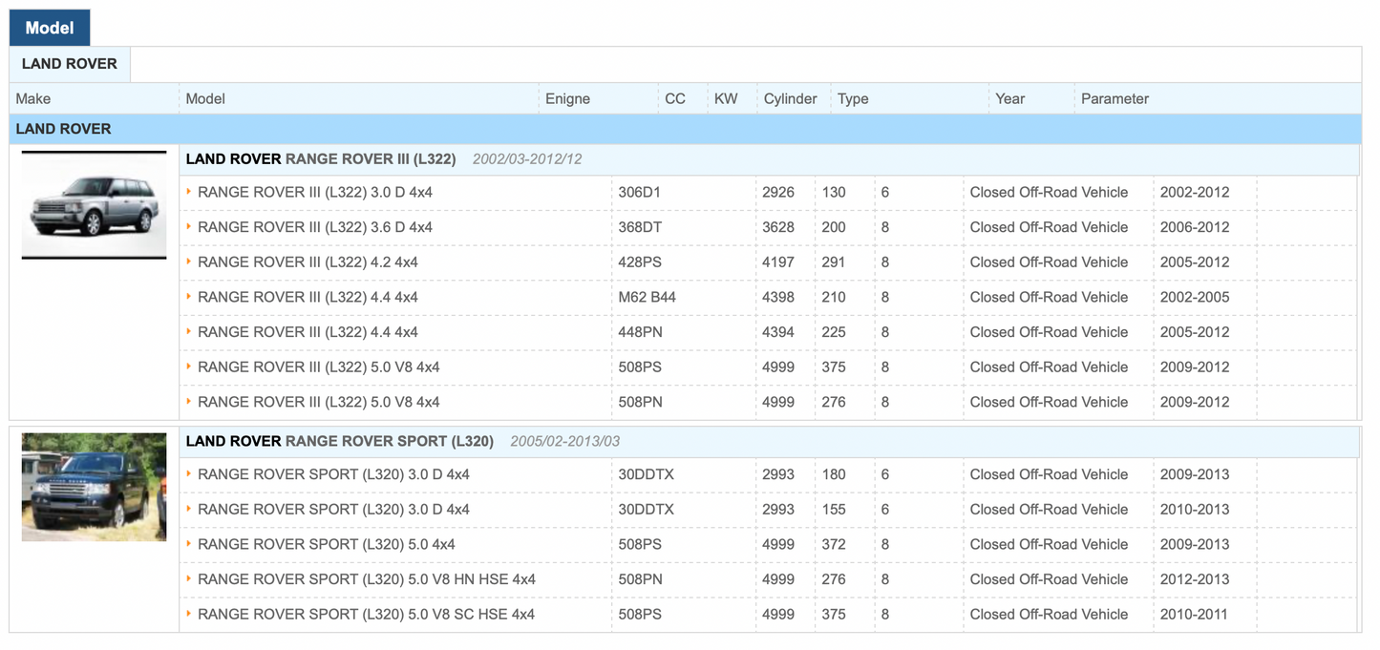Click the Enigne column header
This screenshot has width=1380, height=650.
(567, 98)
